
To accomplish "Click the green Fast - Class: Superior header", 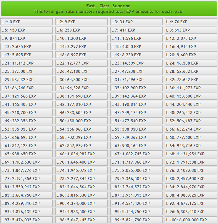I will [109, 9].
